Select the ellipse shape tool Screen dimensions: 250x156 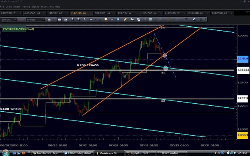coord(178,20)
